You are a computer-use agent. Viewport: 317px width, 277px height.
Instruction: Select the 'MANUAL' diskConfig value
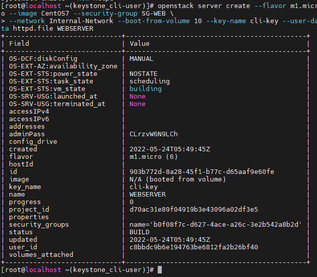point(141,59)
